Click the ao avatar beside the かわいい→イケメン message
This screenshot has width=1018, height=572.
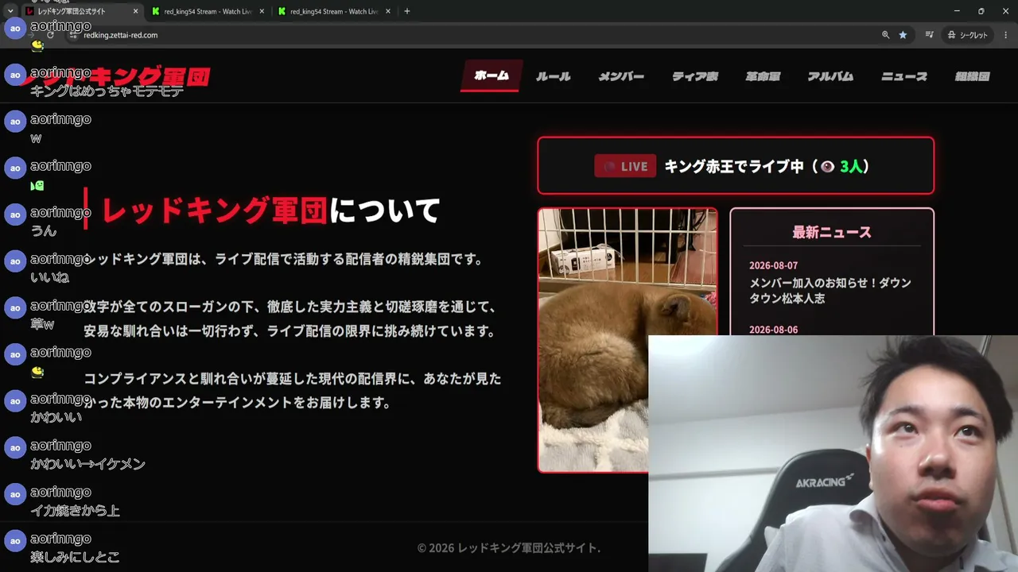(15, 448)
